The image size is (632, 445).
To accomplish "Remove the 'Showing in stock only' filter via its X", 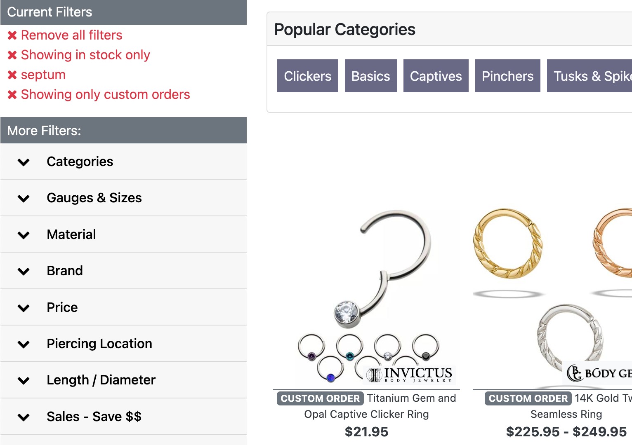I will click(12, 55).
